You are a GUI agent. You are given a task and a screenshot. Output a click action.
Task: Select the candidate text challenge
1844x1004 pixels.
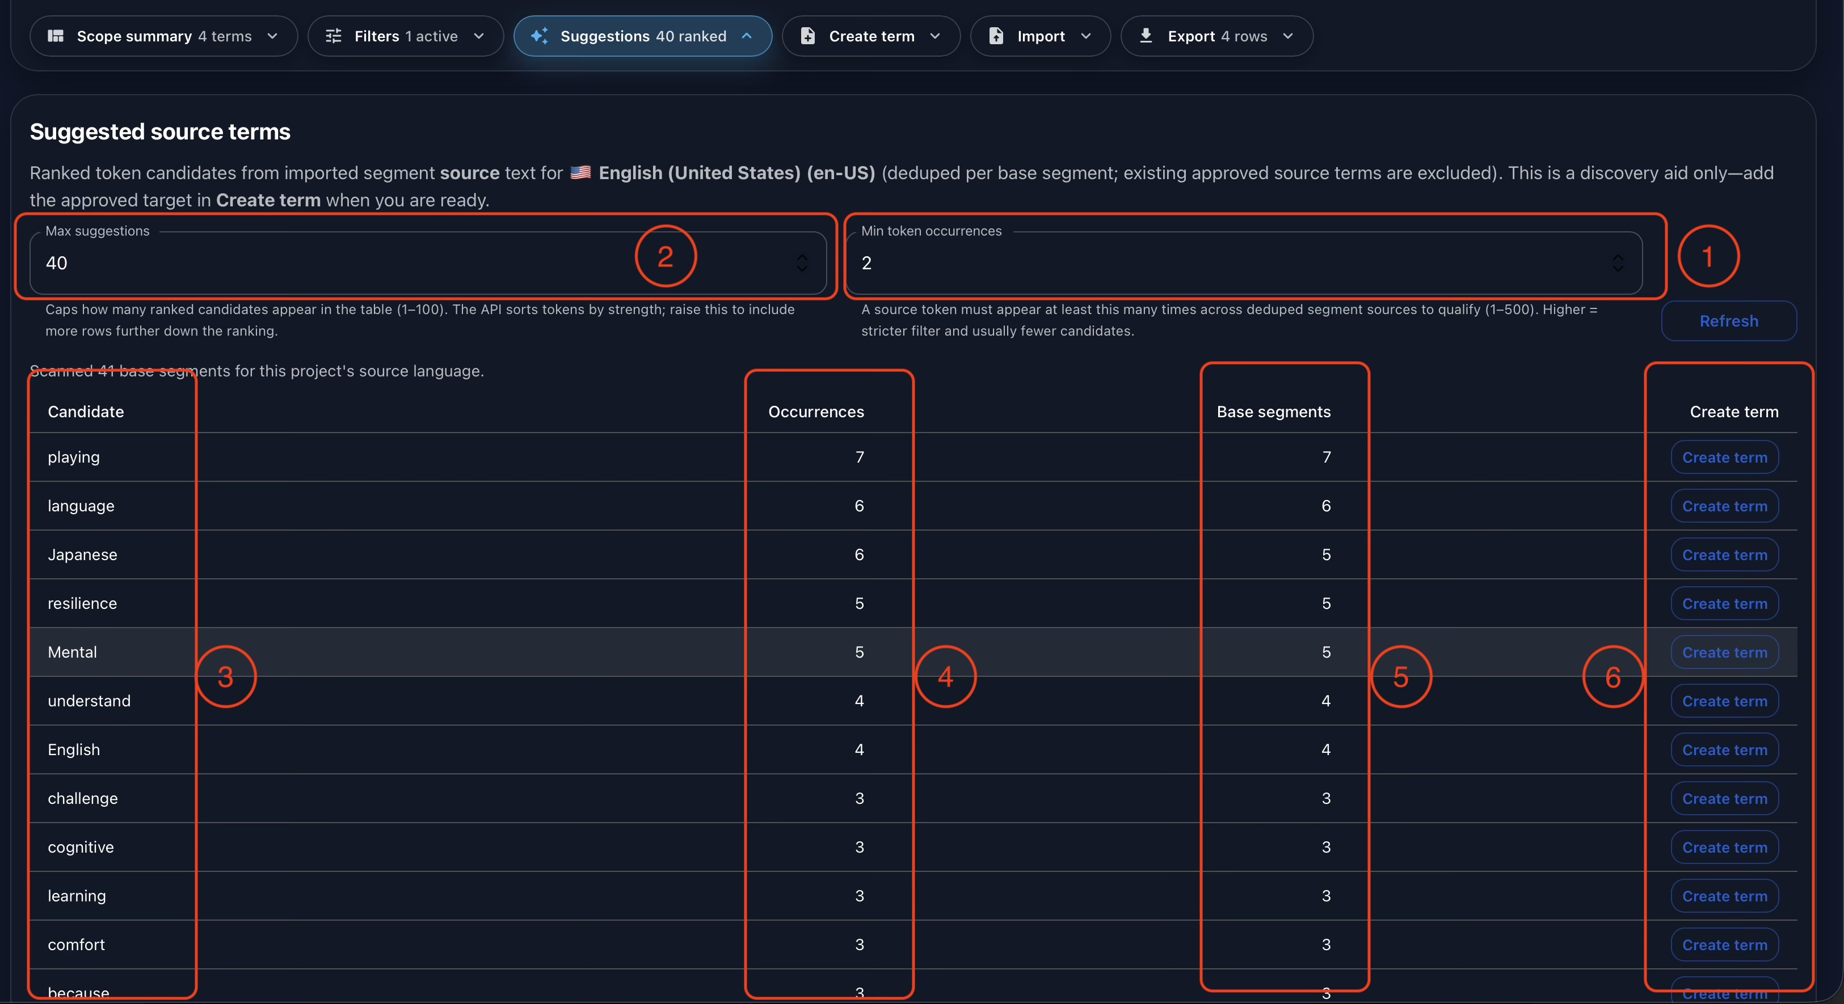(x=83, y=798)
